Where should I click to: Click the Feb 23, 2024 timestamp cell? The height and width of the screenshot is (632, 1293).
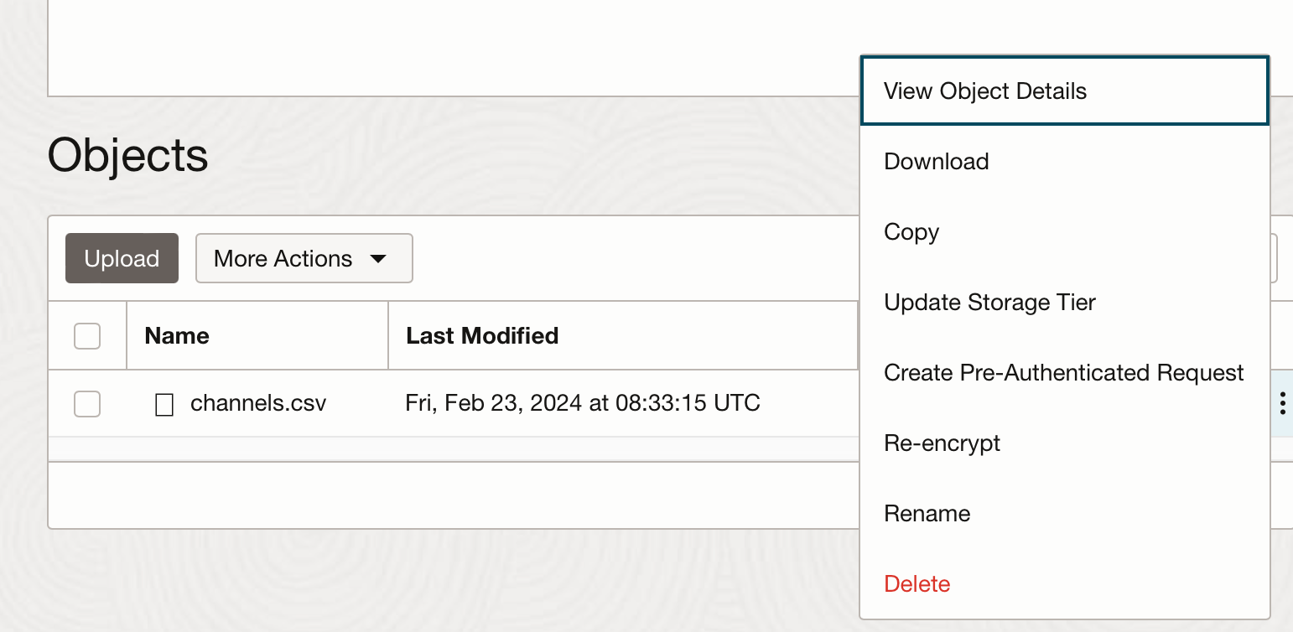click(583, 404)
